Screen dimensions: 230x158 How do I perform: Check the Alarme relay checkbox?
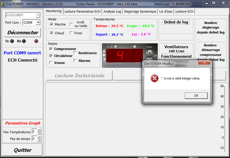(x=75, y=61)
